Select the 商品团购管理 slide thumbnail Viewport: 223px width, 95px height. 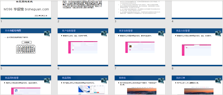click(26, 85)
